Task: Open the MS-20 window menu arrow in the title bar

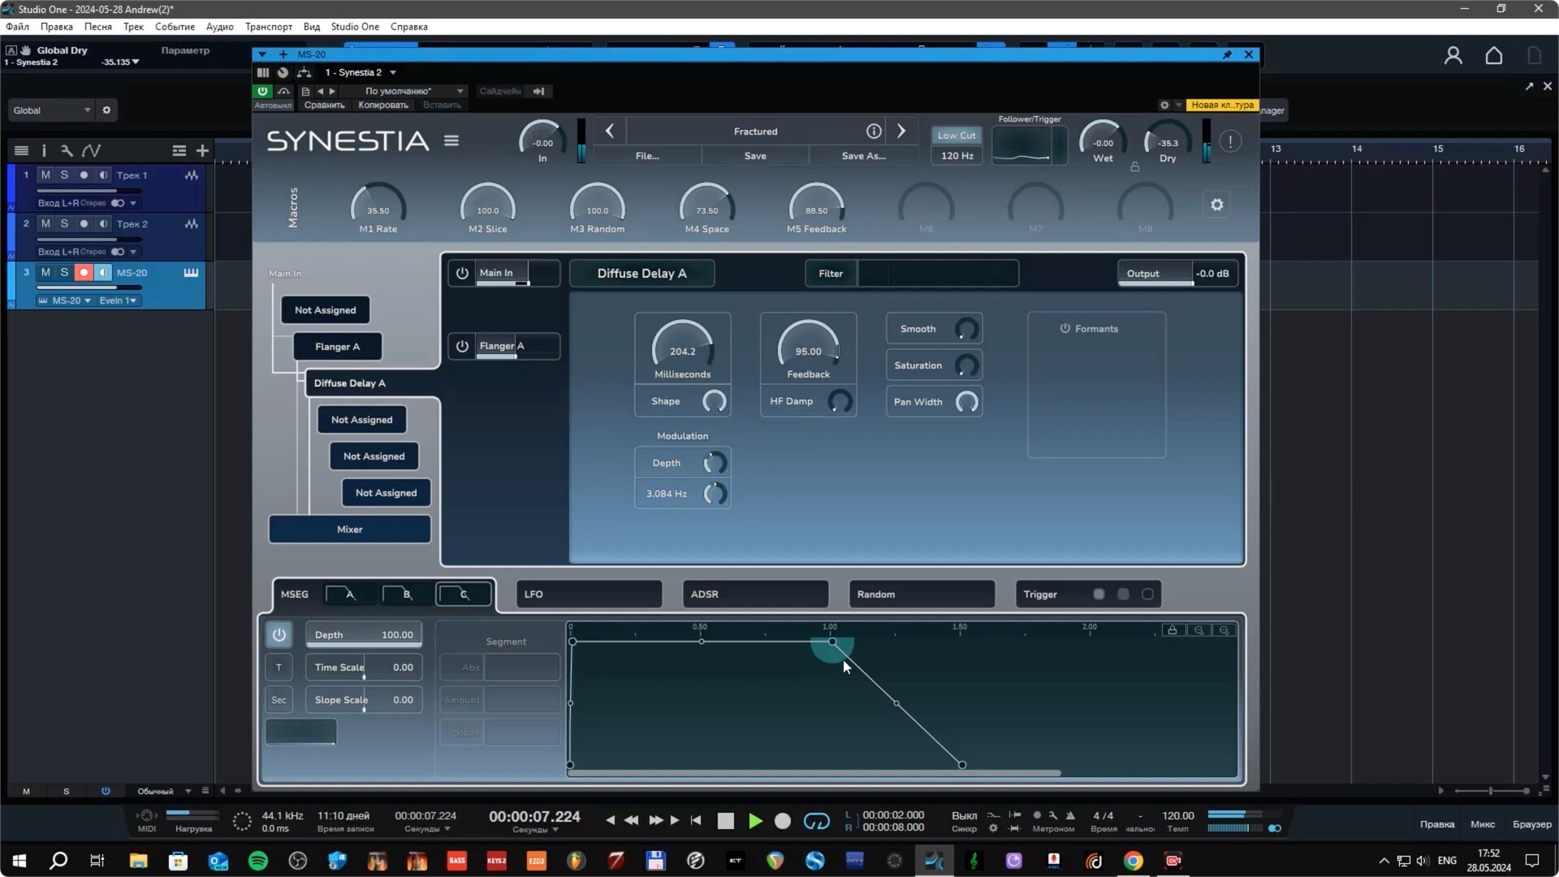Action: (x=262, y=54)
